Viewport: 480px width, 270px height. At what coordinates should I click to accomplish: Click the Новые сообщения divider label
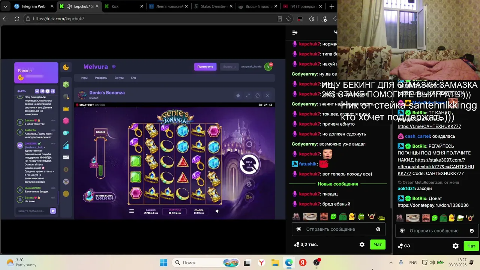(338, 184)
